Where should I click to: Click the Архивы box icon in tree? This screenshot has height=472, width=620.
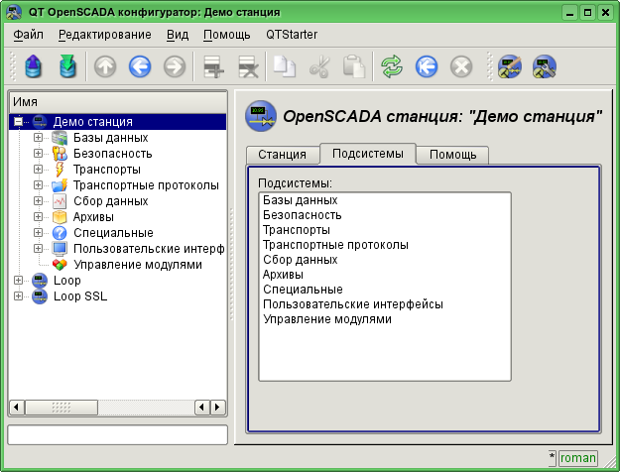(x=60, y=216)
